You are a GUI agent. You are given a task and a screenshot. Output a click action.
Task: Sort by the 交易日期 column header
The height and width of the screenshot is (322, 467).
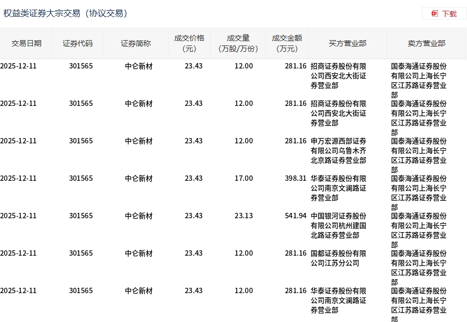26,43
